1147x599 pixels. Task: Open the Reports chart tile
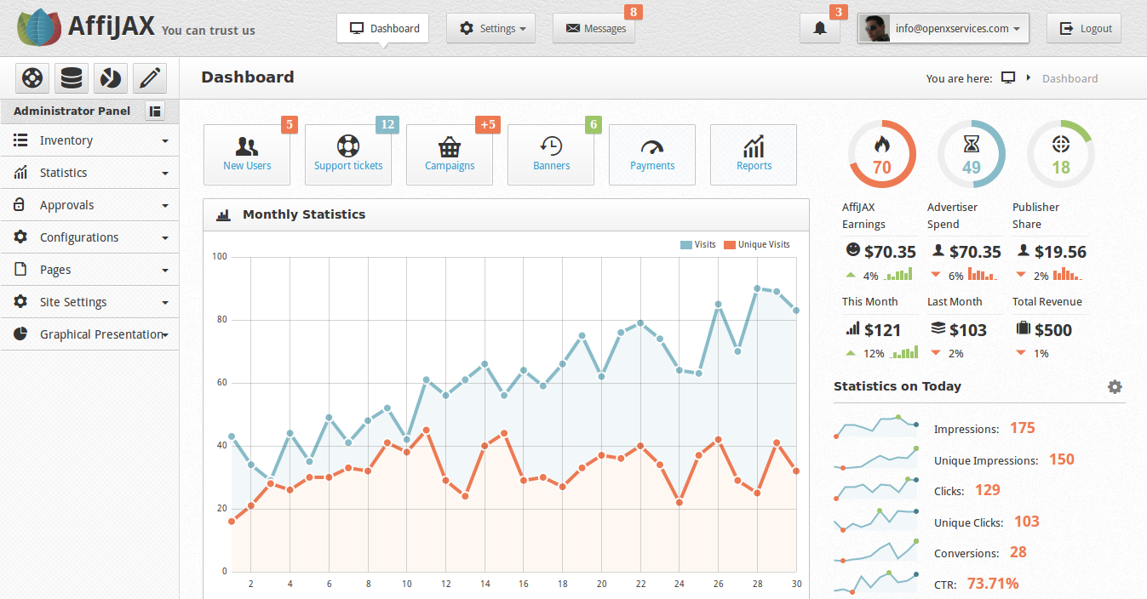pyautogui.click(x=754, y=155)
